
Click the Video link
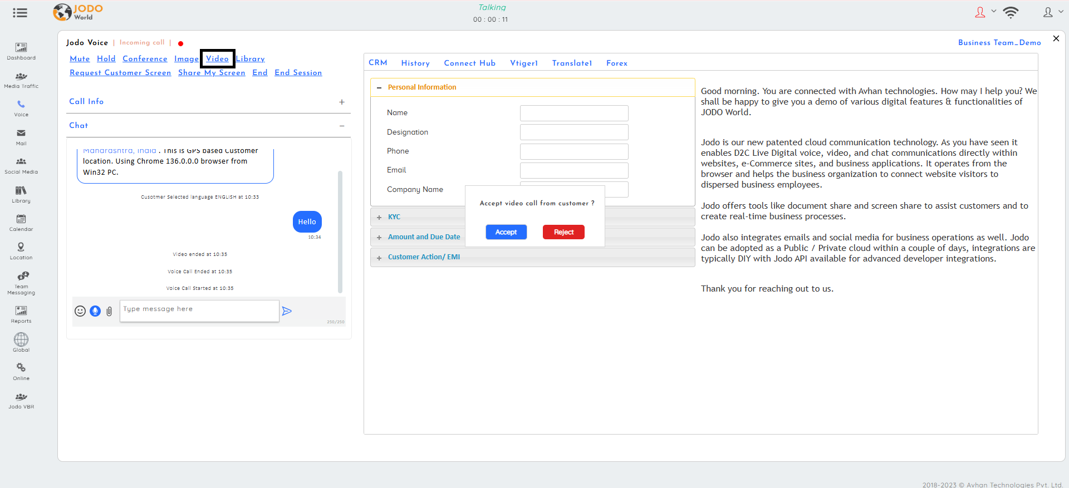pyautogui.click(x=217, y=59)
